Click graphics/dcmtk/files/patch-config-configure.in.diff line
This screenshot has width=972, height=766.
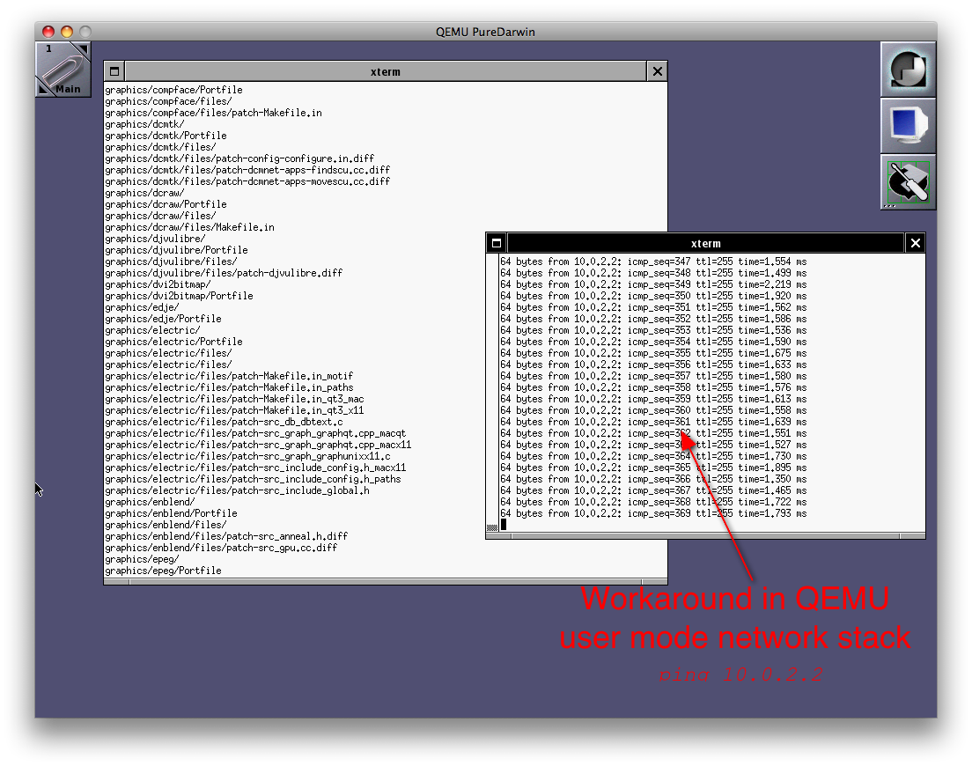coord(239,158)
